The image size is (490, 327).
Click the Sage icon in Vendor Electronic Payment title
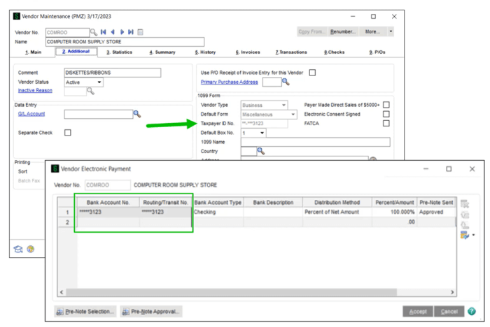55,169
